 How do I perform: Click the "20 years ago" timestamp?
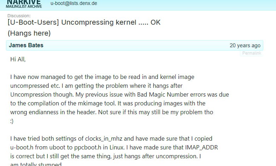click(x=245, y=45)
